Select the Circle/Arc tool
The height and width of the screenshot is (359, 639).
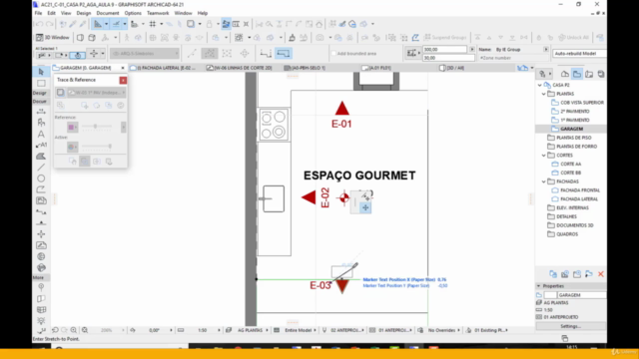(41, 179)
